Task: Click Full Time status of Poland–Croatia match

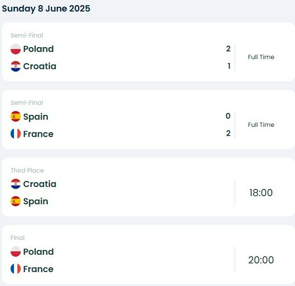Action: (261, 57)
